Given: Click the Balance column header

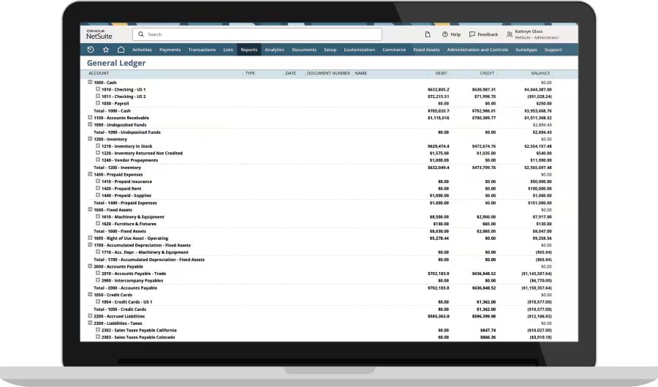Looking at the screenshot, I should click(x=540, y=73).
